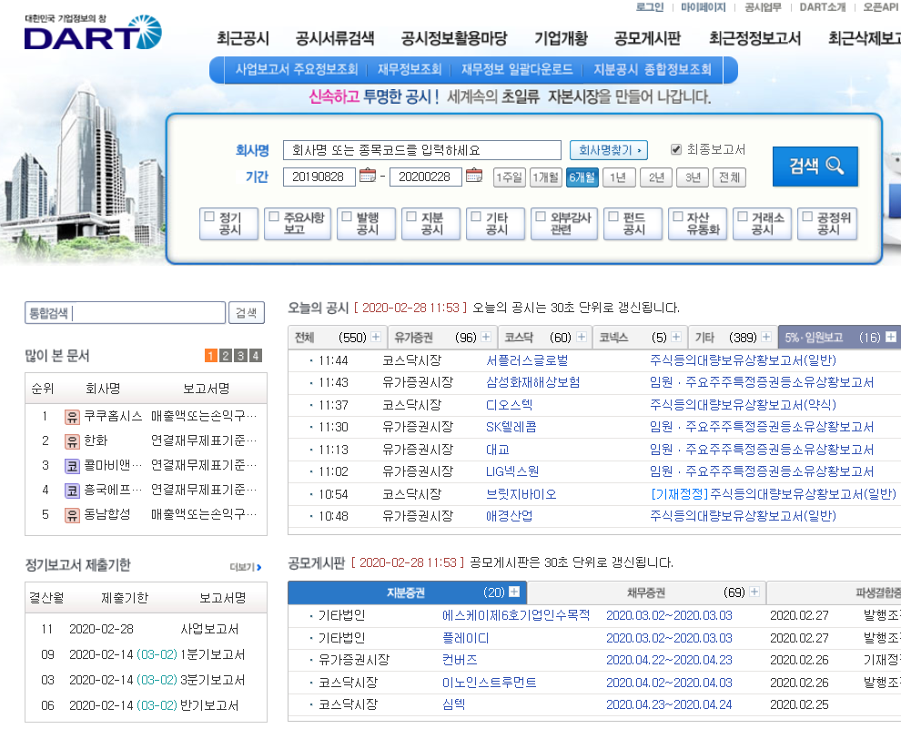Go to page 4 of 많이 본 문서

pyautogui.click(x=256, y=356)
